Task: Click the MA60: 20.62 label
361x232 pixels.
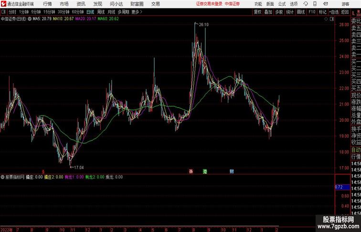Action: point(108,19)
